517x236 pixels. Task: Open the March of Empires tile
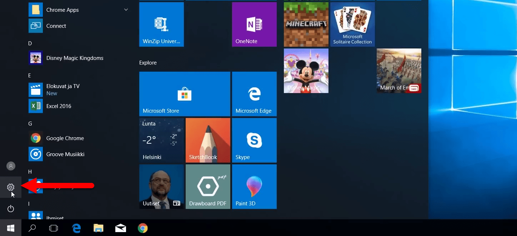point(399,71)
